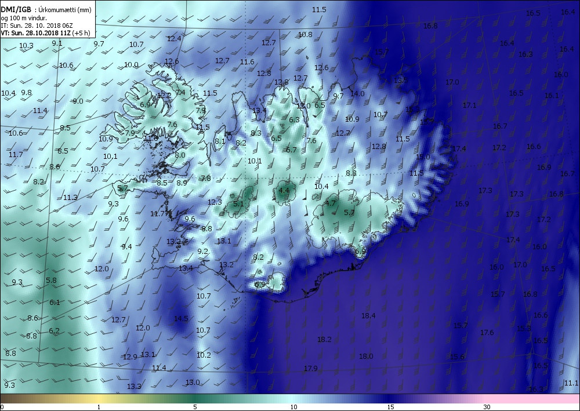Click the colour scale label '10'

click(x=293, y=407)
